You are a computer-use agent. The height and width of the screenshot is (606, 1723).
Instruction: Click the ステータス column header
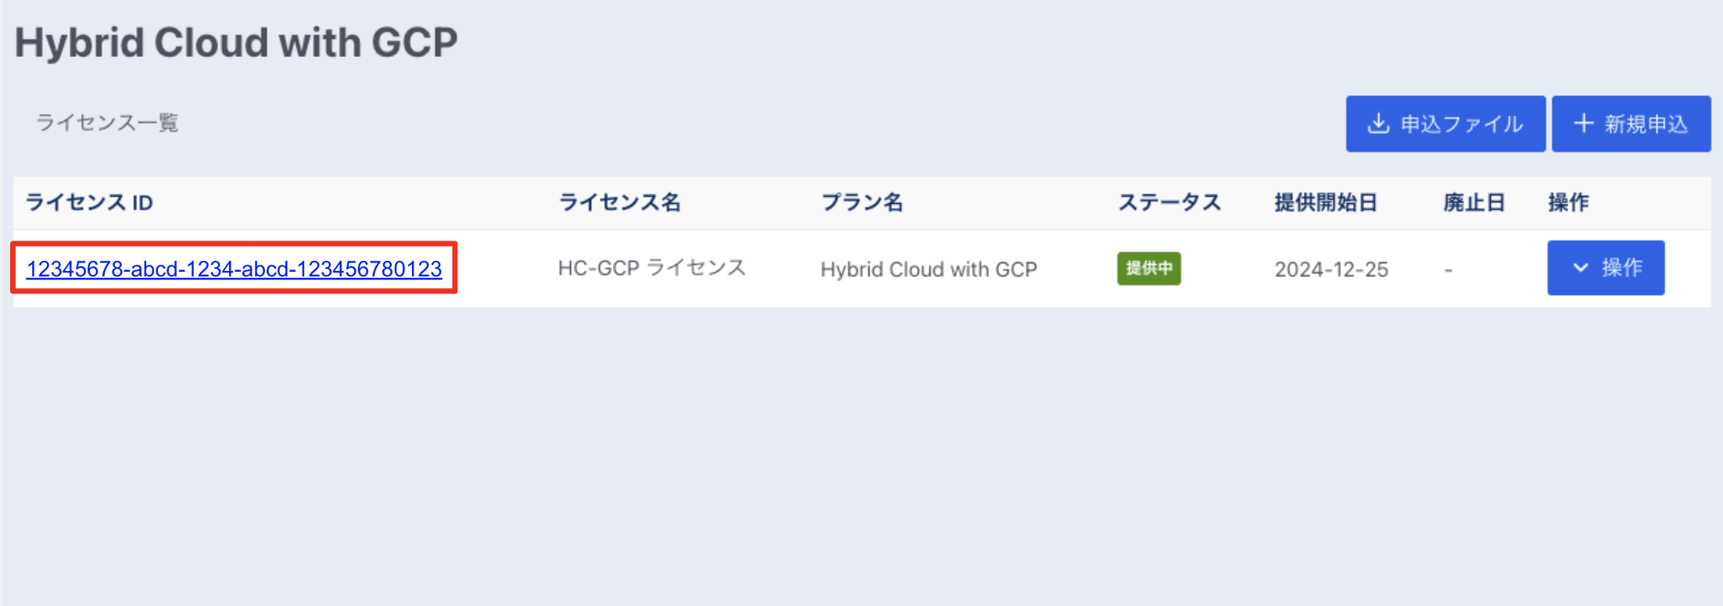coord(1170,203)
